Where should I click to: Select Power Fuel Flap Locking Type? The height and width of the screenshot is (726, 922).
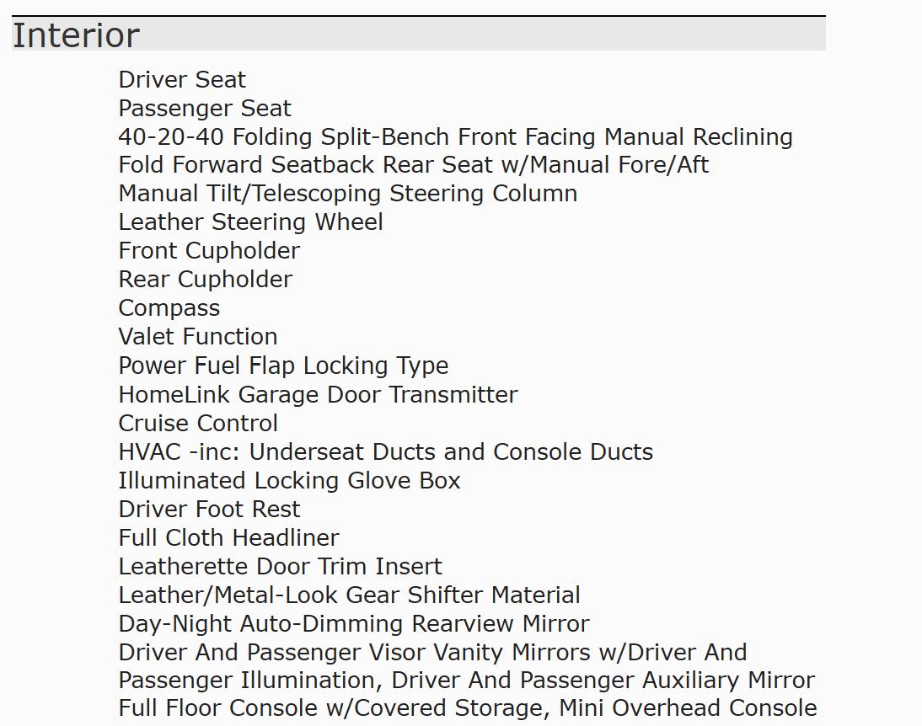coord(283,366)
